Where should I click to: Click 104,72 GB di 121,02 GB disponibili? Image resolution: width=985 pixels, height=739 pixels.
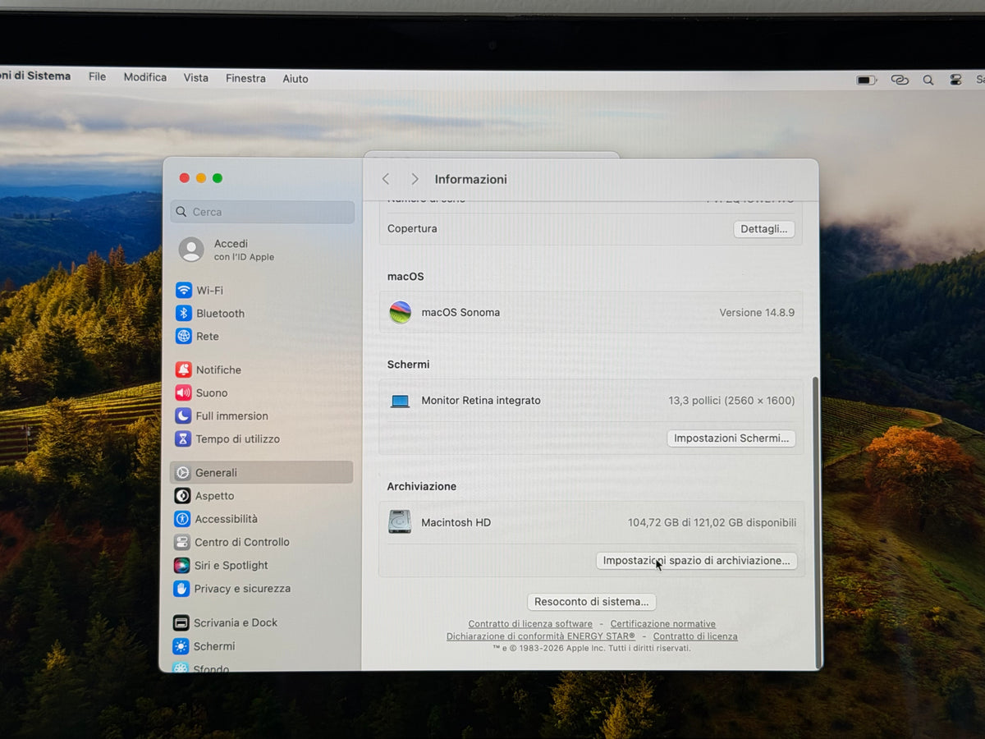(x=712, y=522)
